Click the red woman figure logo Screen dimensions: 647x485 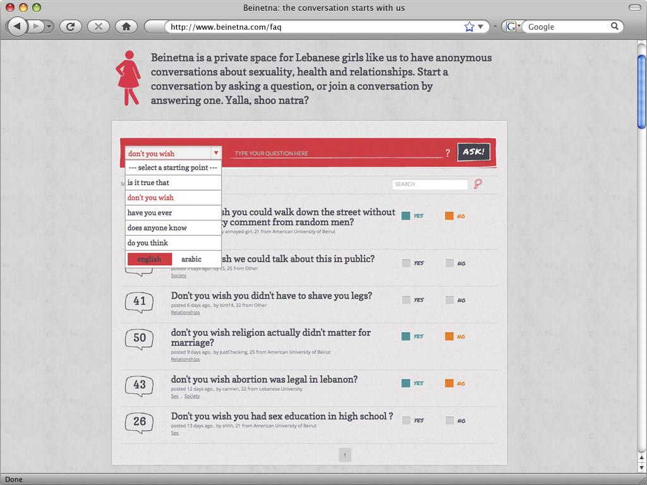click(x=128, y=78)
